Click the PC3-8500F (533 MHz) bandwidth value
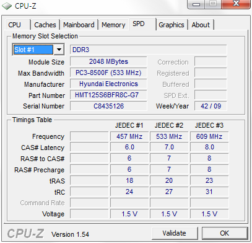The width and height of the screenshot is (252, 243). [x=108, y=73]
